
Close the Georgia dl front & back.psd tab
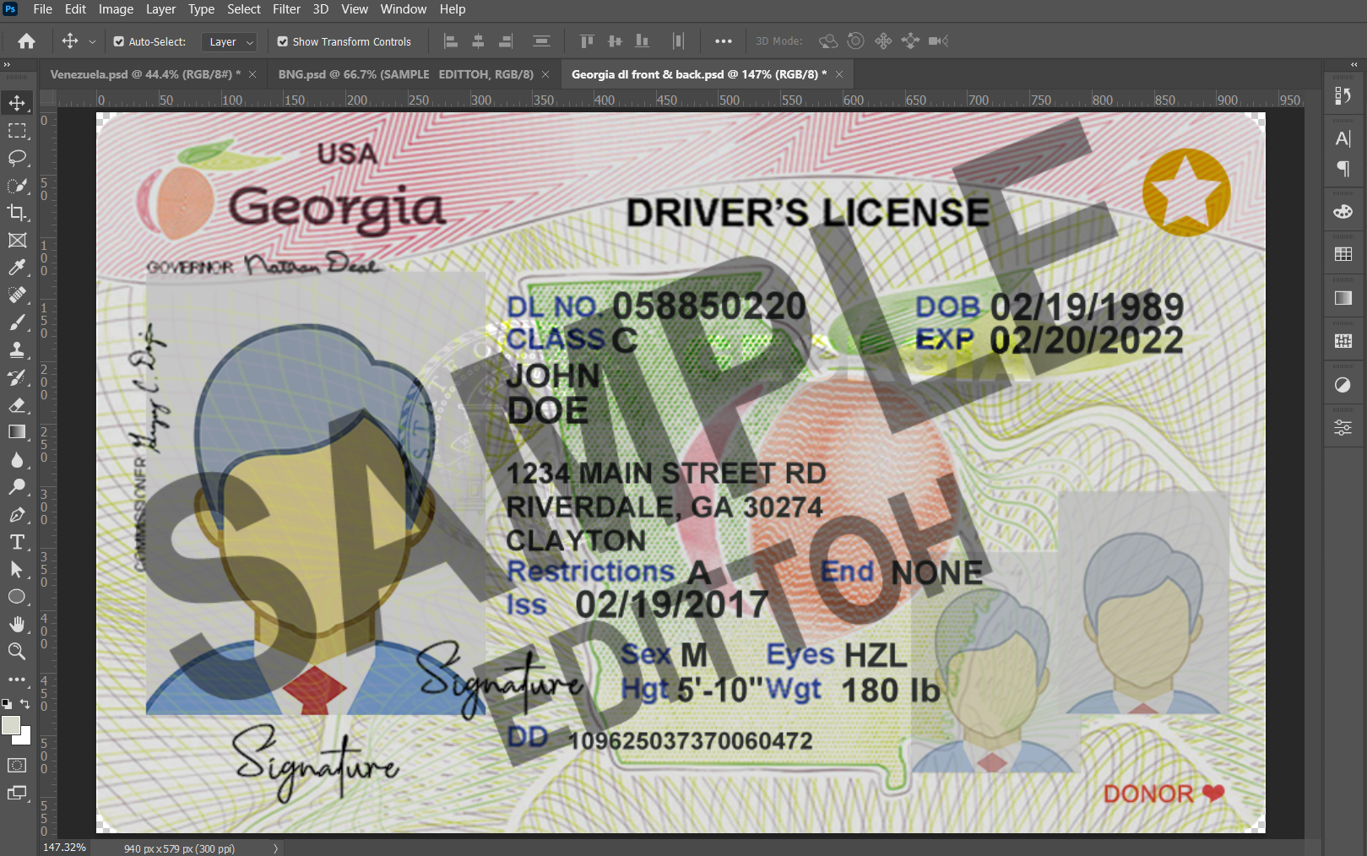pos(839,74)
